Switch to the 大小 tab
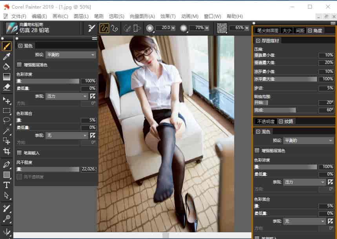 point(287,31)
